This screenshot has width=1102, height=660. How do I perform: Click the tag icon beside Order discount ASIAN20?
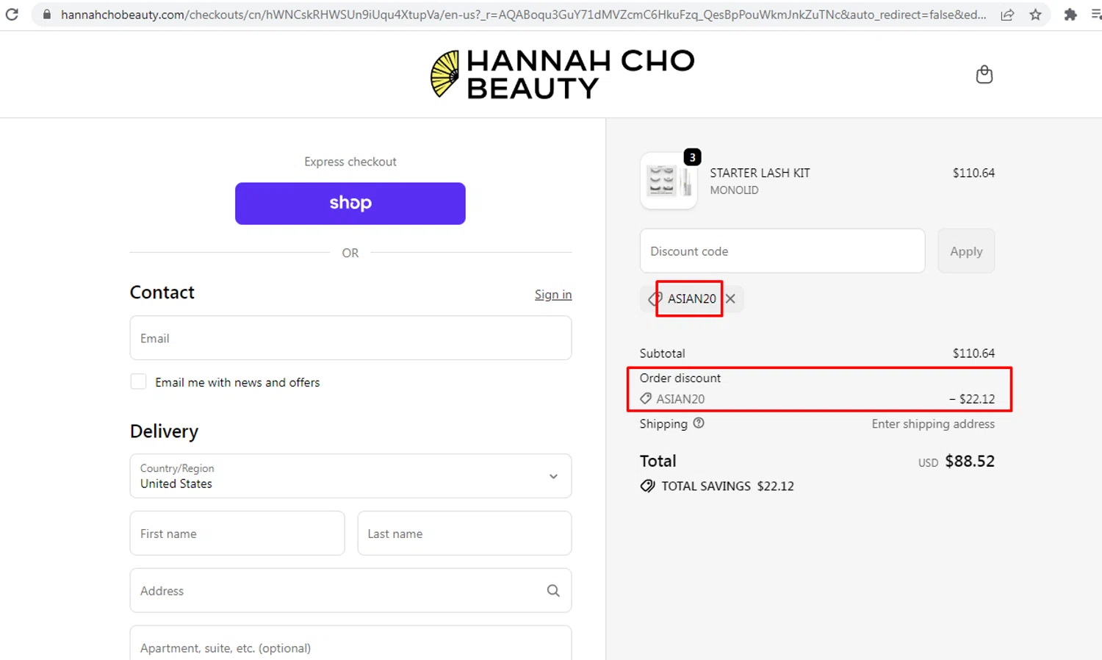click(646, 398)
